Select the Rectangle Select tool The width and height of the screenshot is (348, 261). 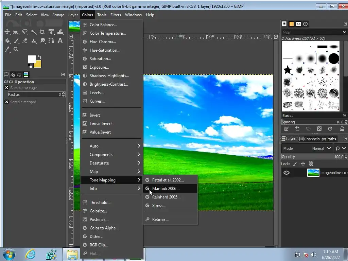(x=16, y=32)
